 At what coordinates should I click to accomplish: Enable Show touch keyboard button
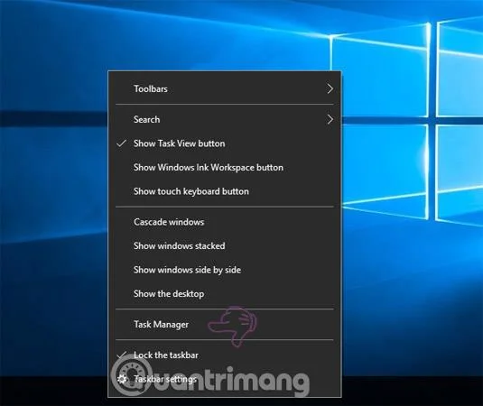tap(224, 191)
